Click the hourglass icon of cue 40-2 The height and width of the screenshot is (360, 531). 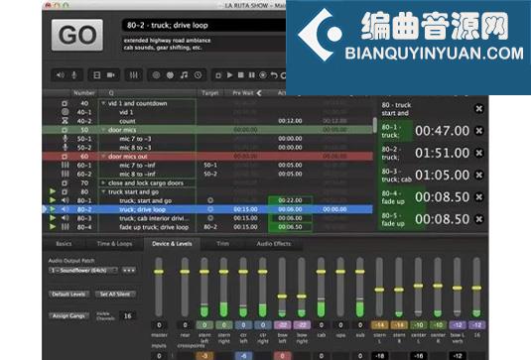click(x=66, y=121)
